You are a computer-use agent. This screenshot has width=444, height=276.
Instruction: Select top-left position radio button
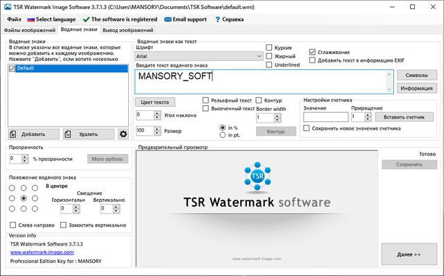(x=12, y=188)
